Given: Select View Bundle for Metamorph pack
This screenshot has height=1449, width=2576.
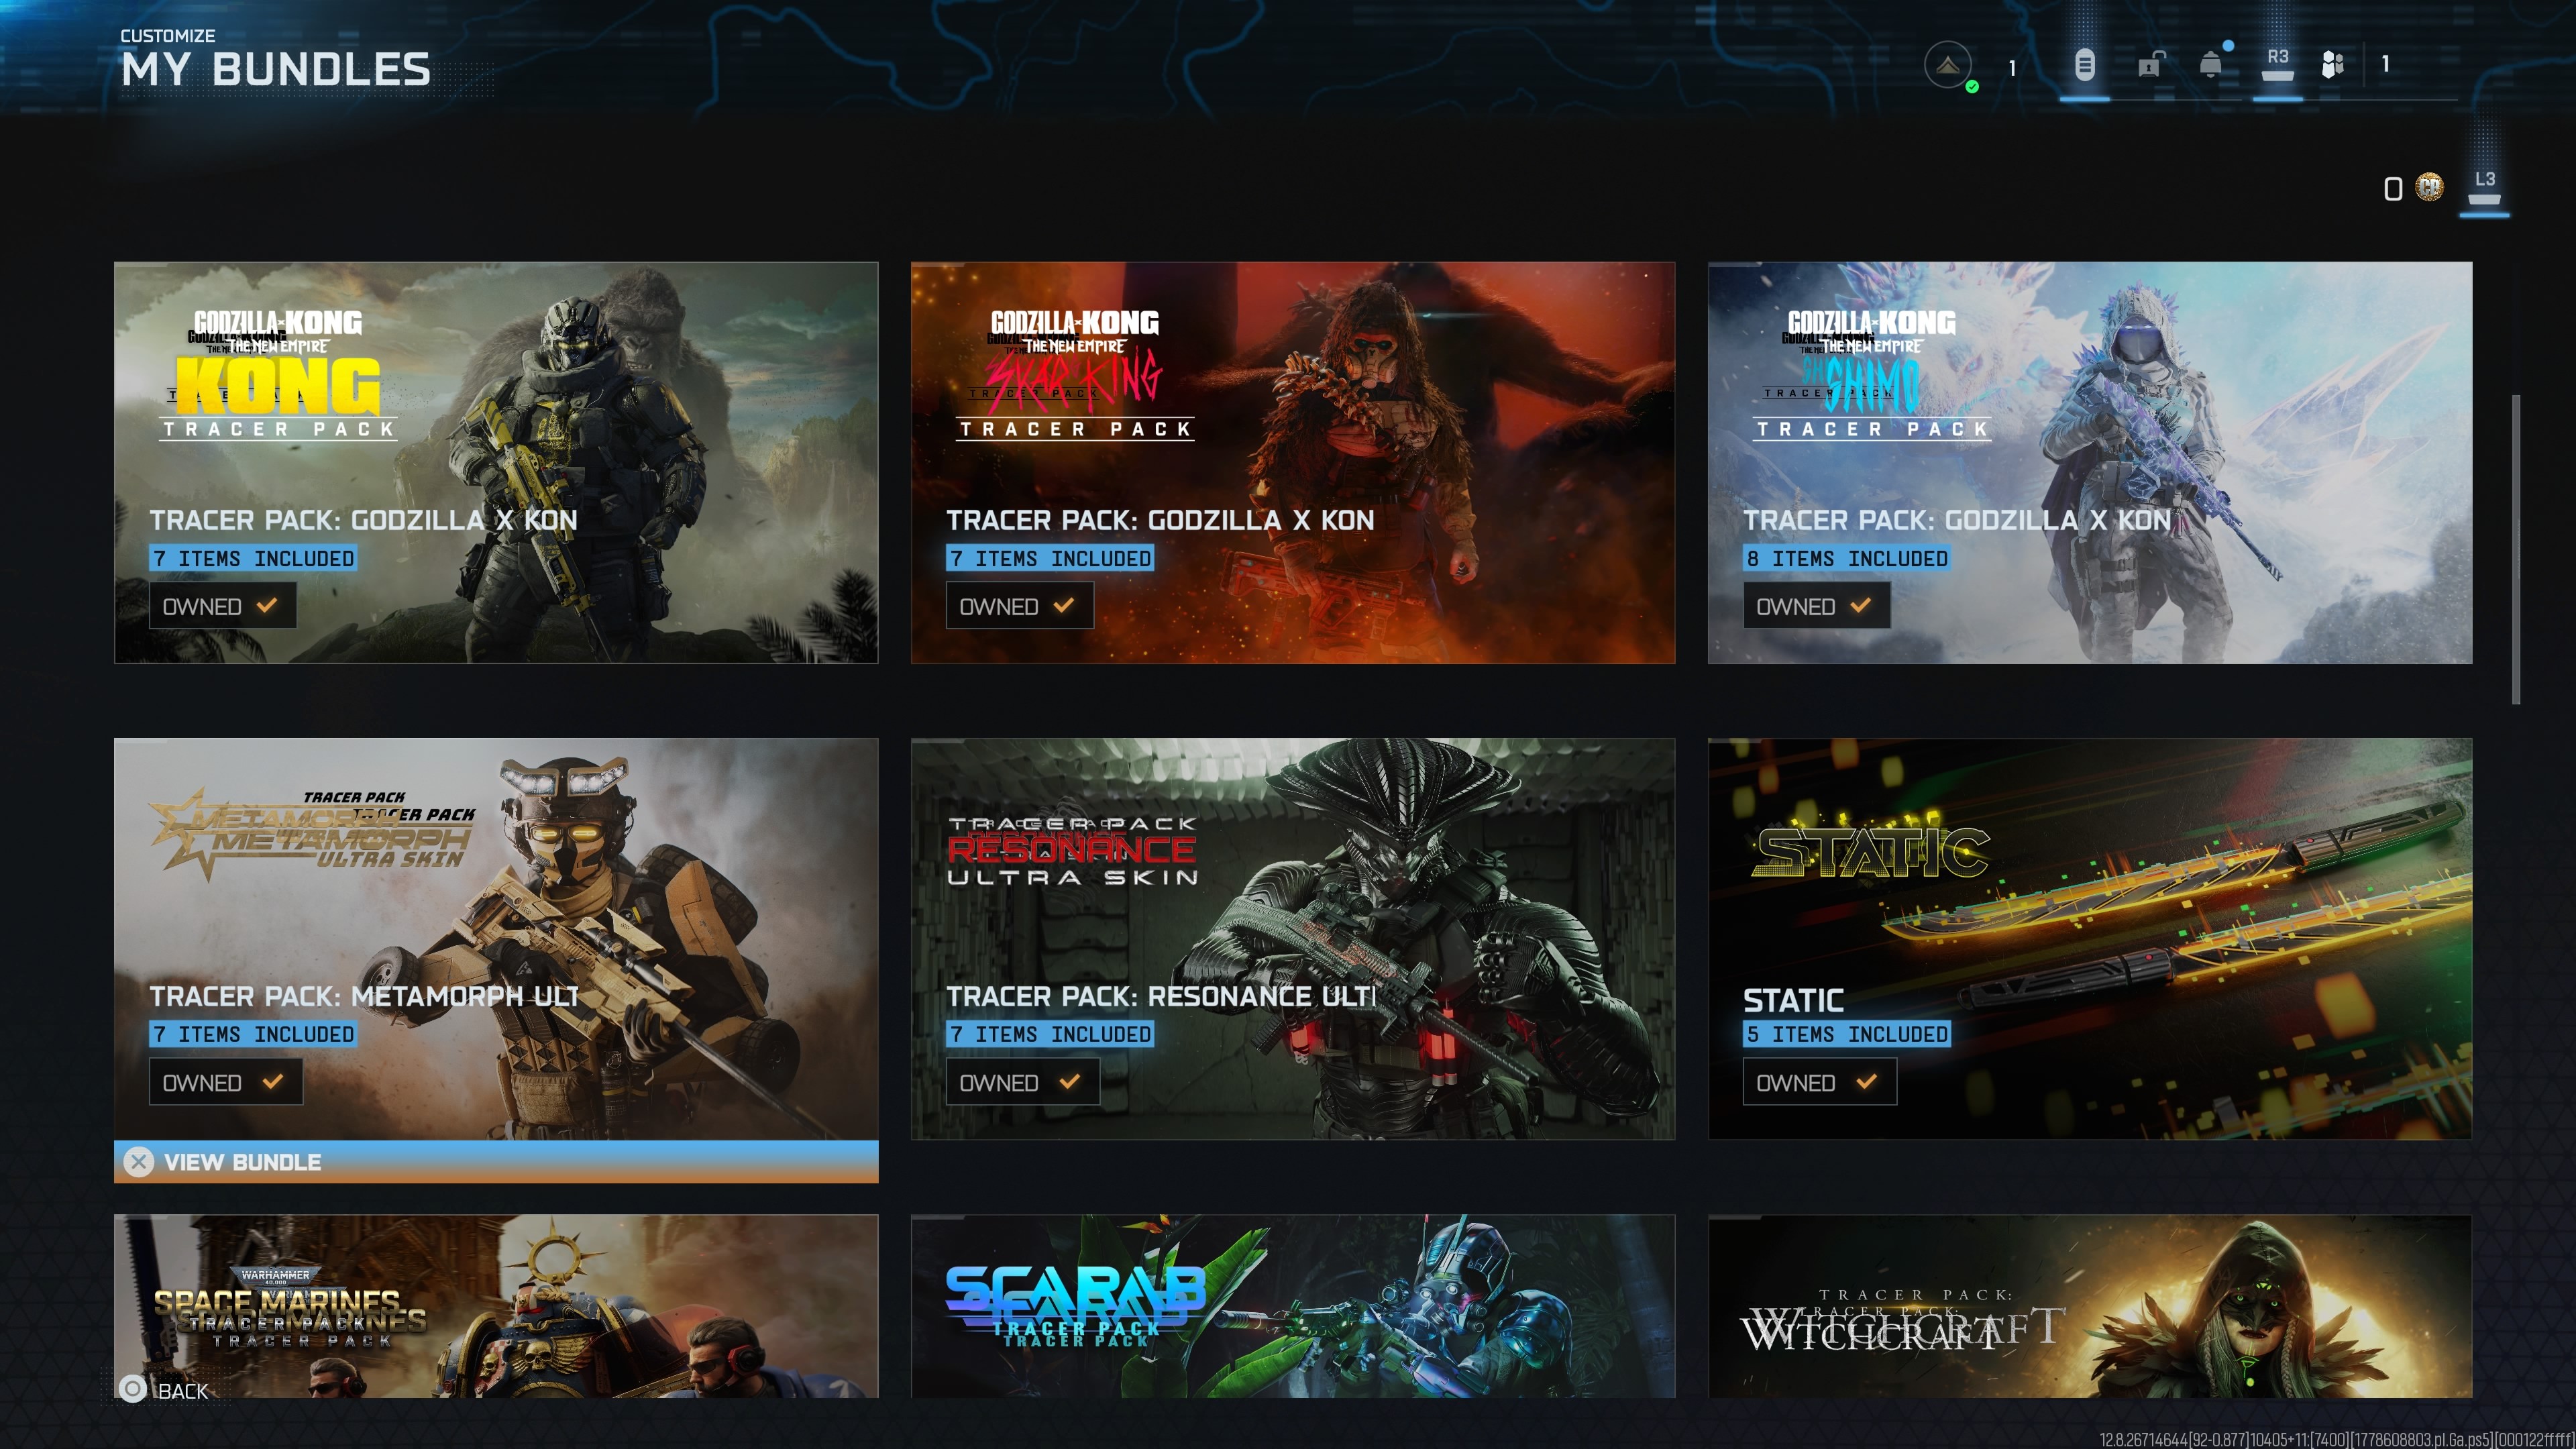Looking at the screenshot, I should [x=496, y=1162].
